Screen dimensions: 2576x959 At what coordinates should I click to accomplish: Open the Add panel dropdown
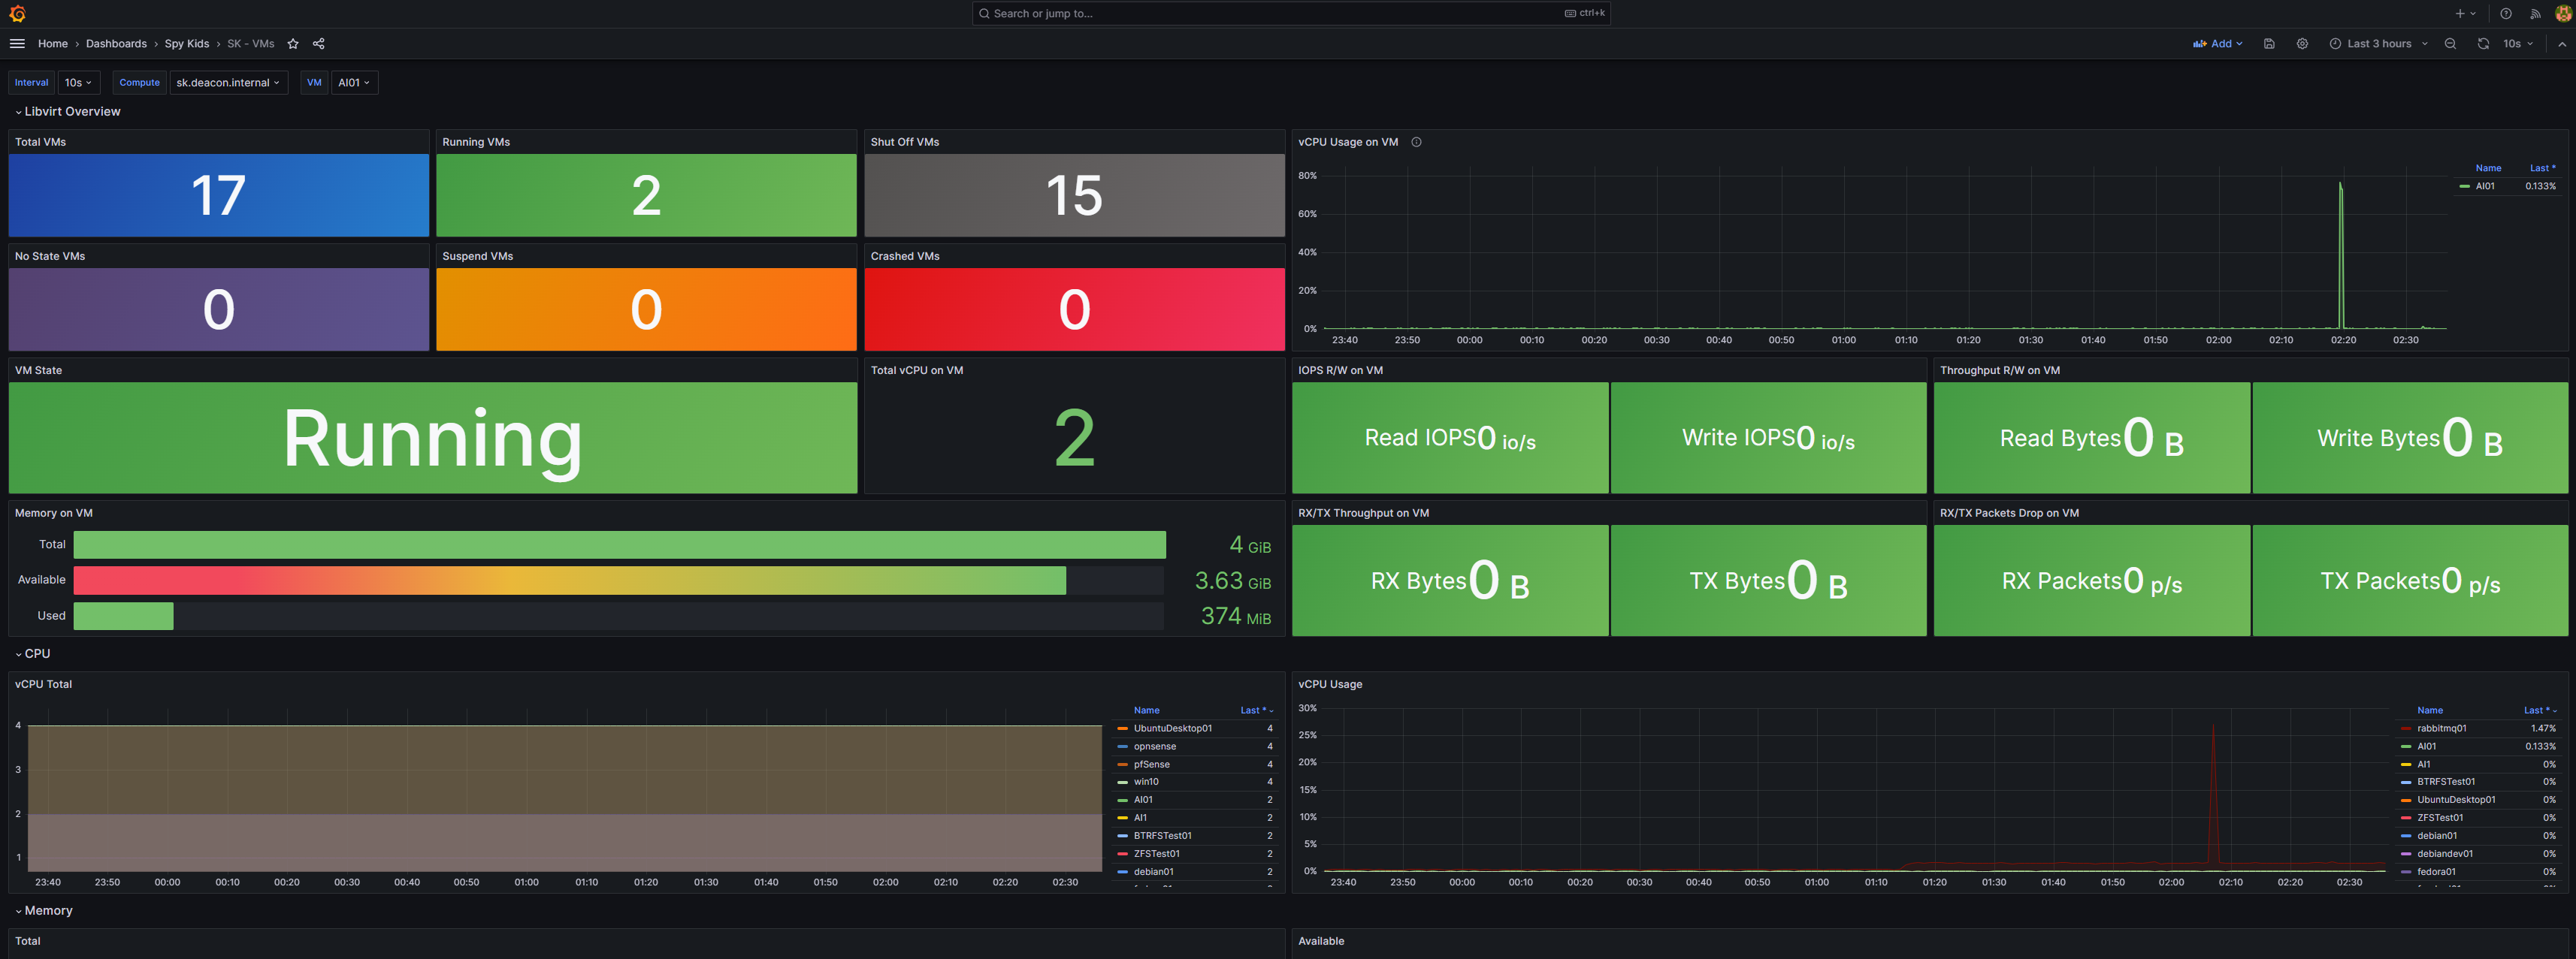tap(2218, 44)
